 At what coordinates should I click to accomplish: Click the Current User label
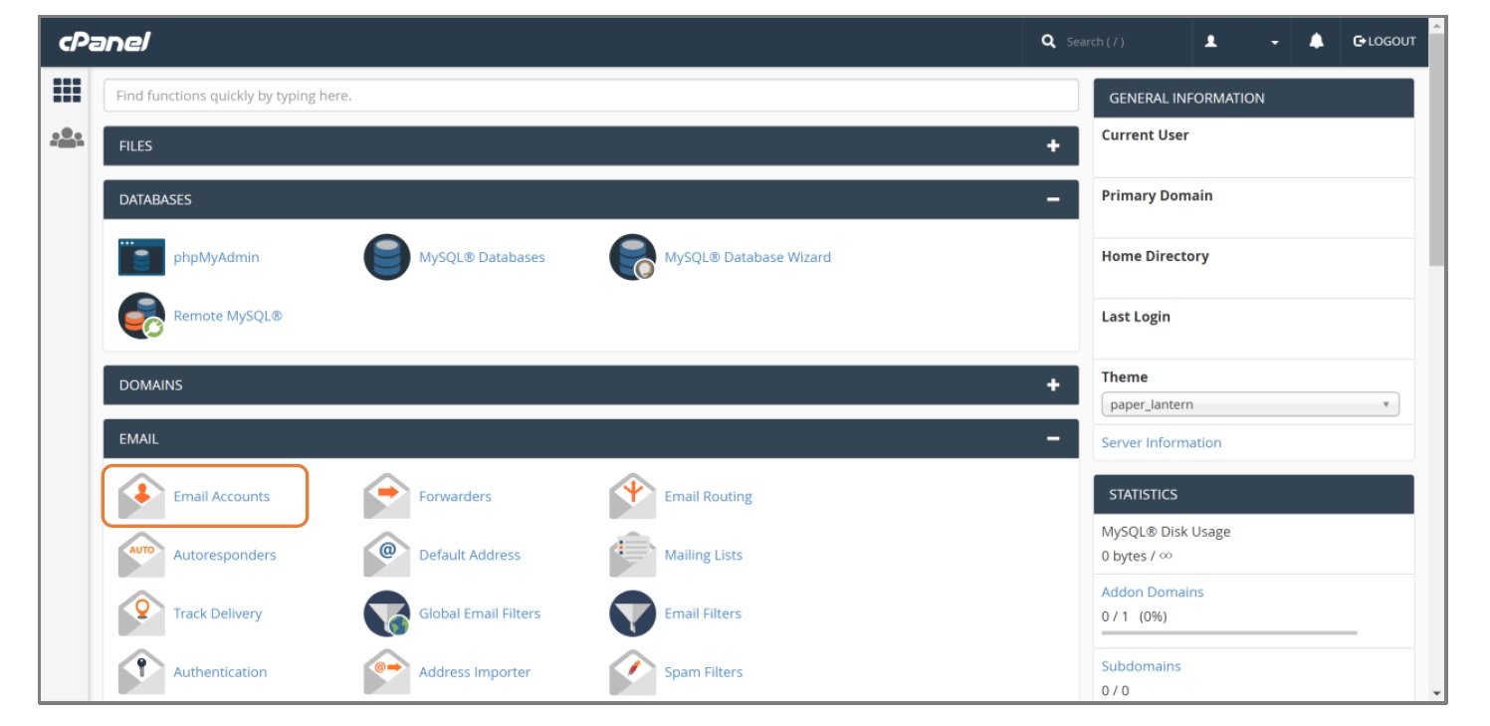point(1145,134)
